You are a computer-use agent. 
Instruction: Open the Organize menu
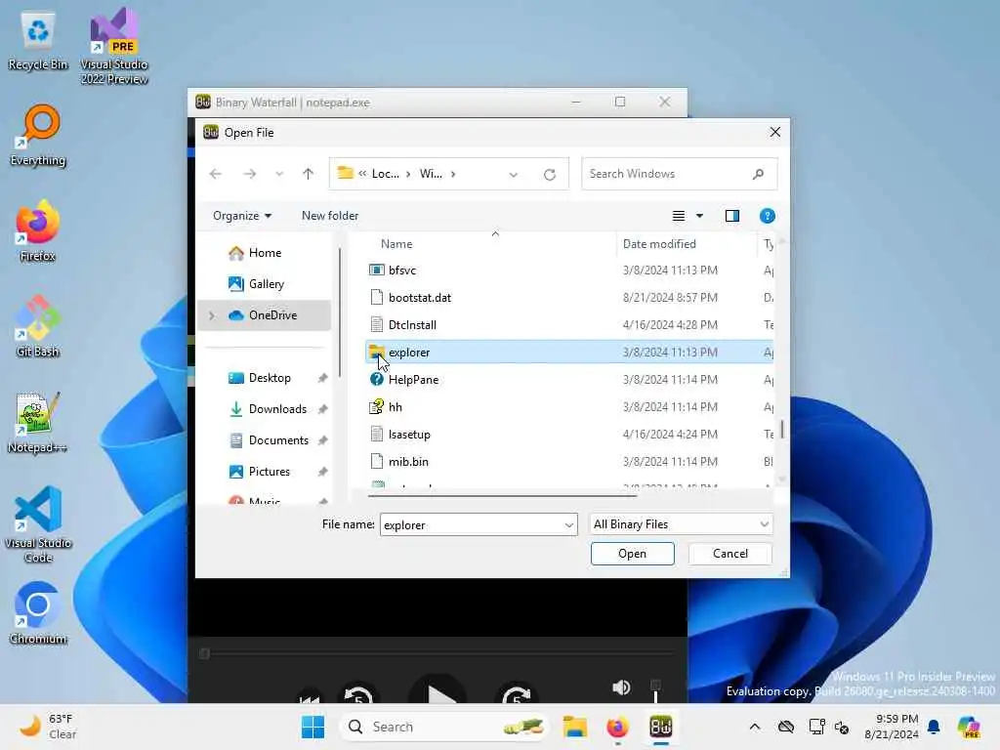[x=242, y=216]
